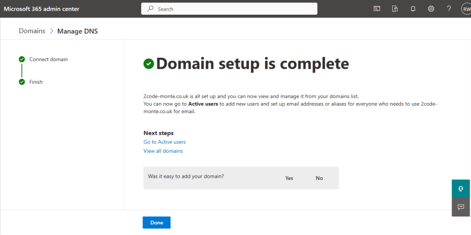Open the headset support button
Image resolution: width=471 pixels, height=235 pixels.
click(x=461, y=189)
